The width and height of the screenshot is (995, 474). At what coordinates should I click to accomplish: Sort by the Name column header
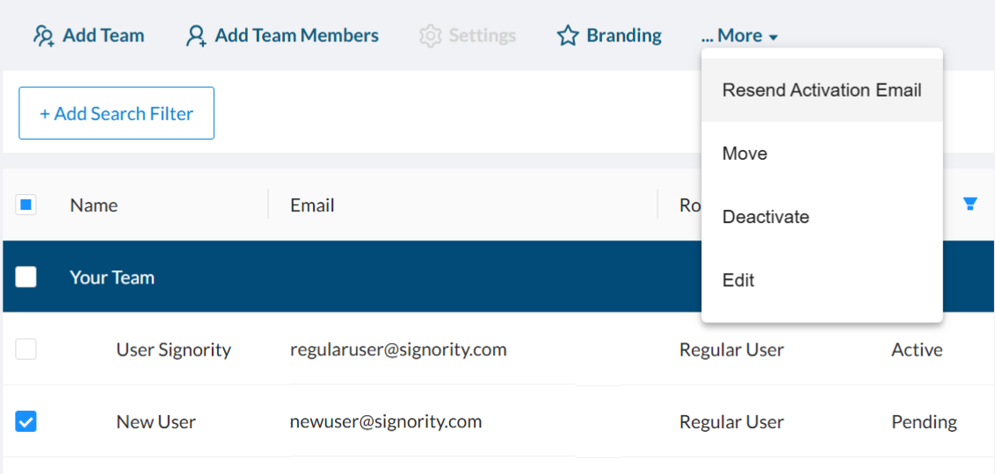pos(94,205)
